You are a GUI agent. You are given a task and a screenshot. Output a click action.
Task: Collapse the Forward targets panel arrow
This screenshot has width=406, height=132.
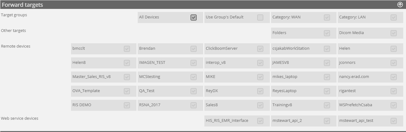point(400,5)
